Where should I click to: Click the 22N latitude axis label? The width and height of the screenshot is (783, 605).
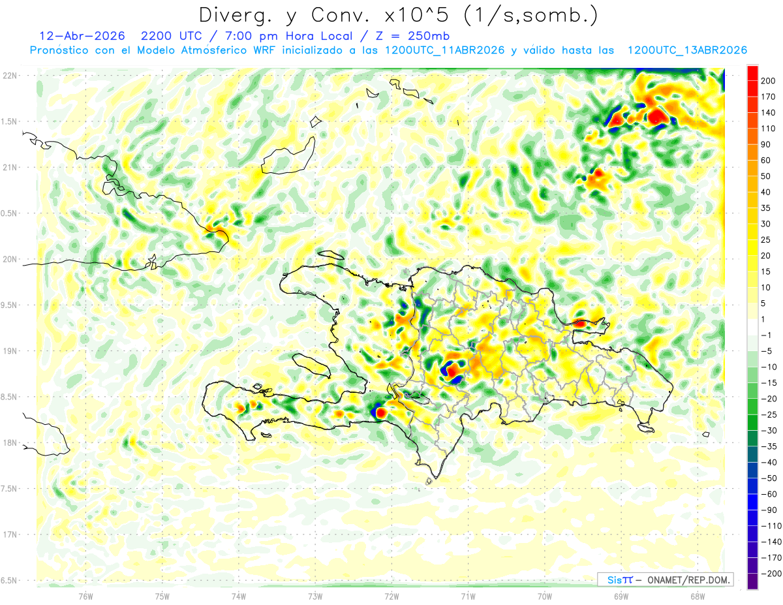click(9, 75)
